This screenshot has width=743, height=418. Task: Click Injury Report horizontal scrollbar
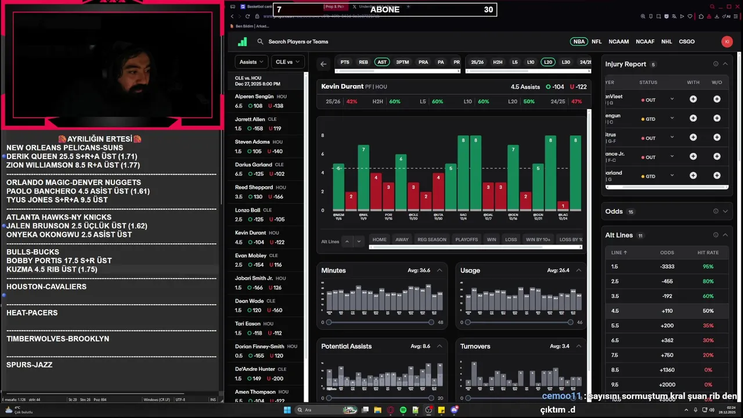(x=666, y=187)
